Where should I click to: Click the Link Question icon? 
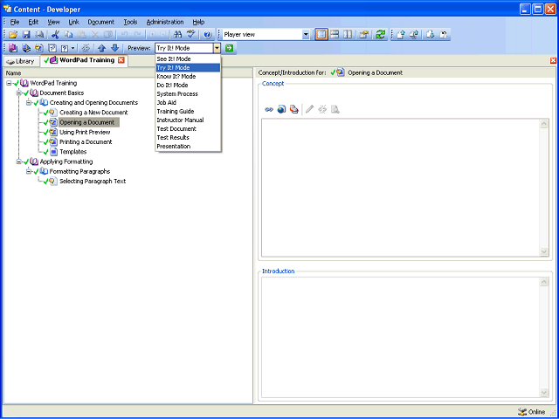(x=52, y=48)
